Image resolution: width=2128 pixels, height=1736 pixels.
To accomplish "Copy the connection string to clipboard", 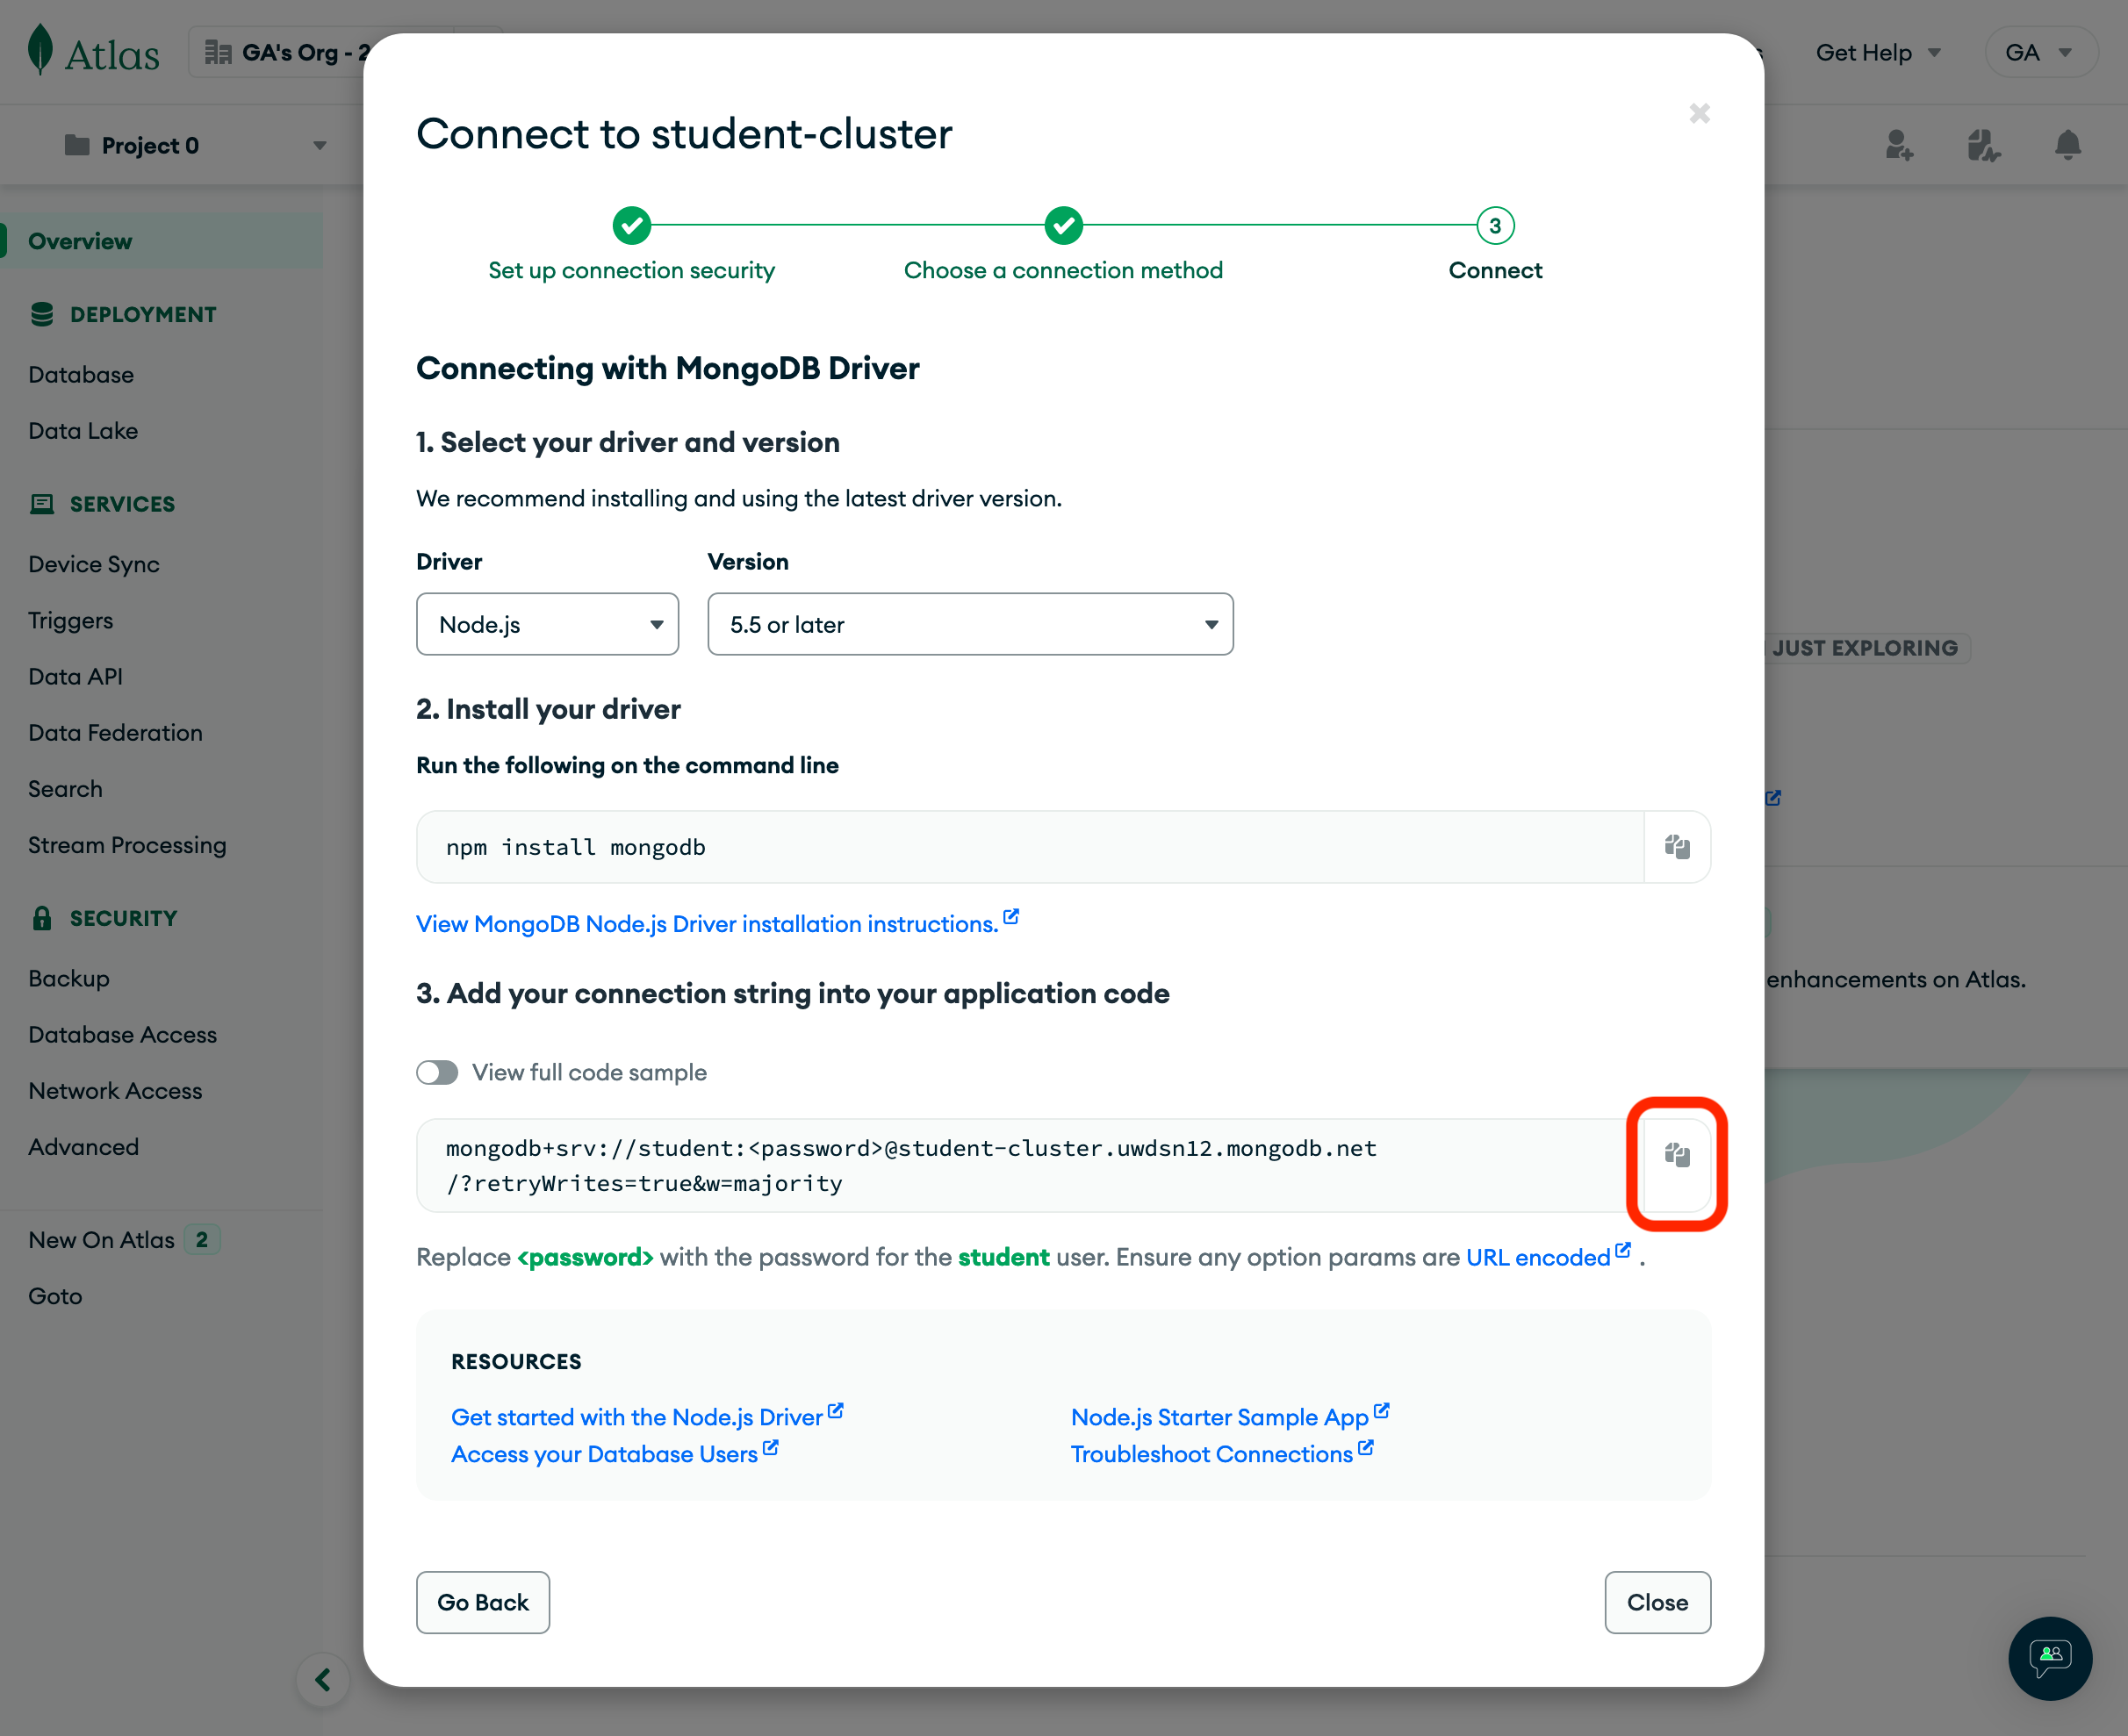I will [1677, 1156].
